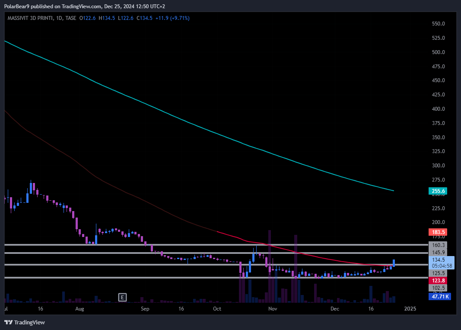Click the 400.0 price axis label
Viewport: 461px width, 330px height.
click(x=439, y=109)
